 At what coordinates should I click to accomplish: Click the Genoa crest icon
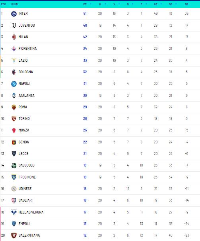point(14,142)
